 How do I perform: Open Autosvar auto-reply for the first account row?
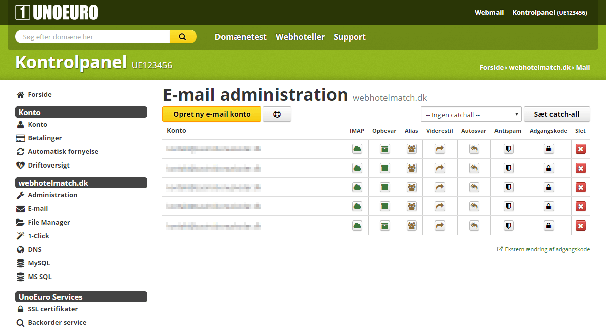point(474,149)
